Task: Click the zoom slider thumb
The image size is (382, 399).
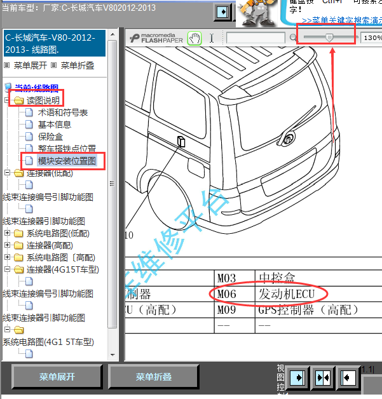Action: click(329, 37)
